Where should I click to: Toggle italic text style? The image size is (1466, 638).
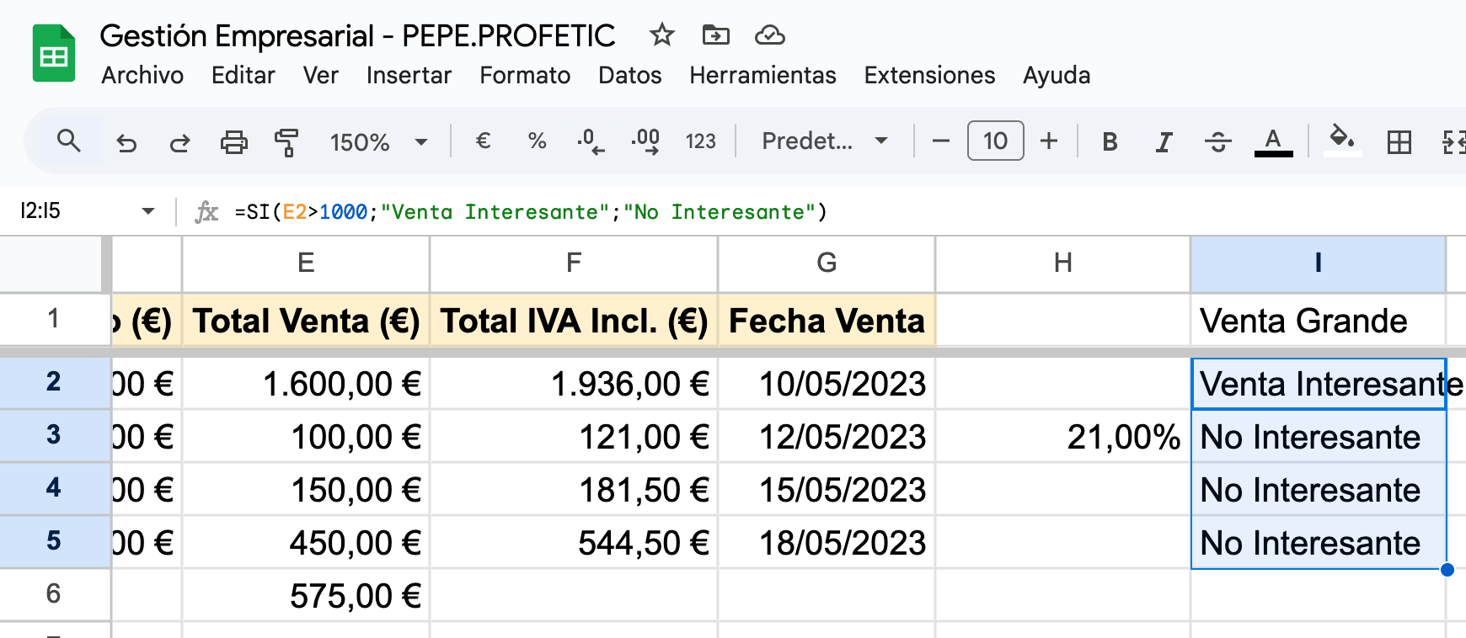point(1164,141)
